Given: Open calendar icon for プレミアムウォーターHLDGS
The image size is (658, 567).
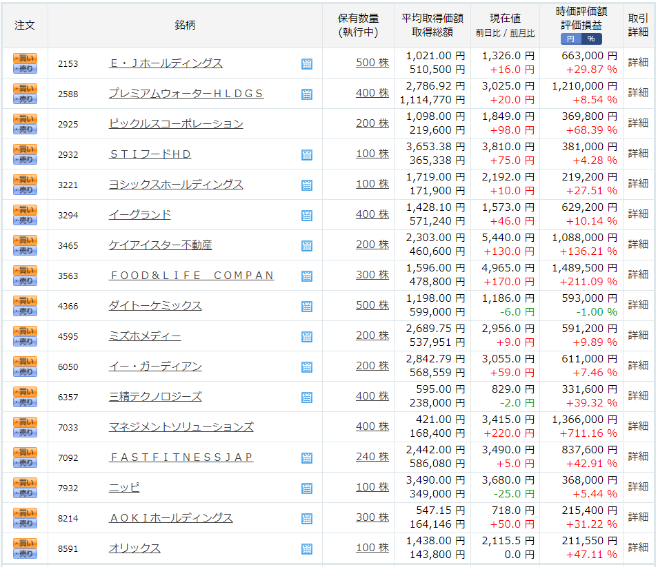Looking at the screenshot, I should coord(307,94).
